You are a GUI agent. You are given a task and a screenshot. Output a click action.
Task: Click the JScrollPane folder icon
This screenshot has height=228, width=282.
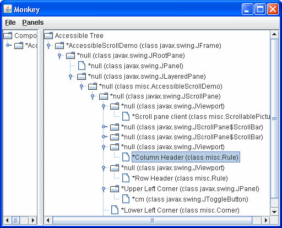104,96
